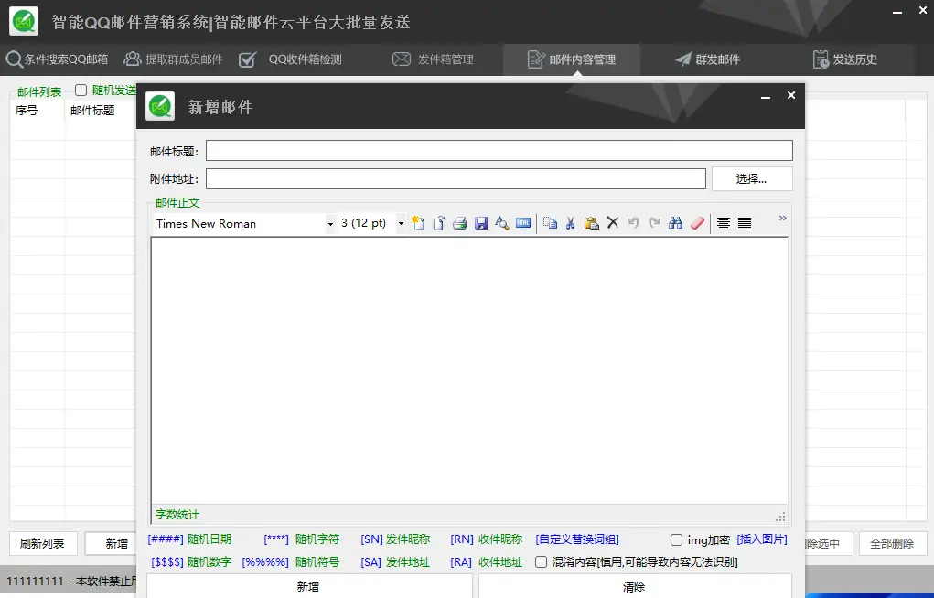Insert the [RN] 收件昵称 tag
The height and width of the screenshot is (598, 934).
tap(486, 539)
